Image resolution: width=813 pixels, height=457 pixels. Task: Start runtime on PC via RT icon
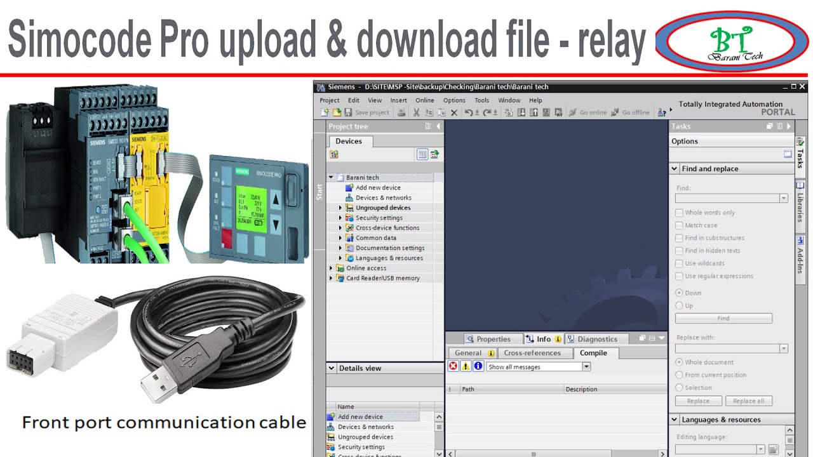point(558,112)
